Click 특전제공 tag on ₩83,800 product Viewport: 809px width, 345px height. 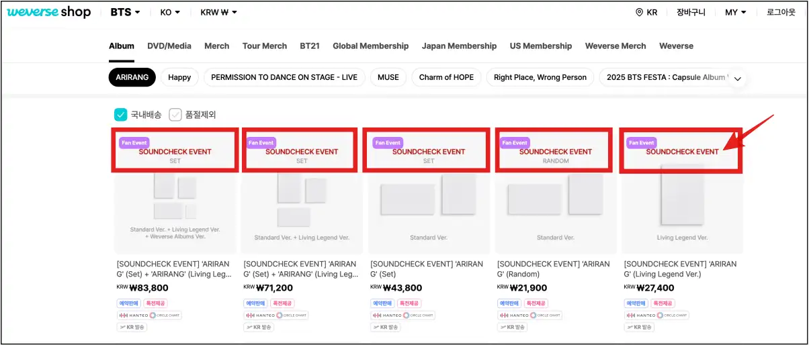tap(155, 303)
